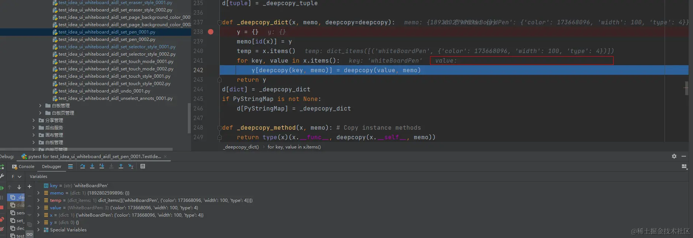Expand Special Variables node

[38, 230]
